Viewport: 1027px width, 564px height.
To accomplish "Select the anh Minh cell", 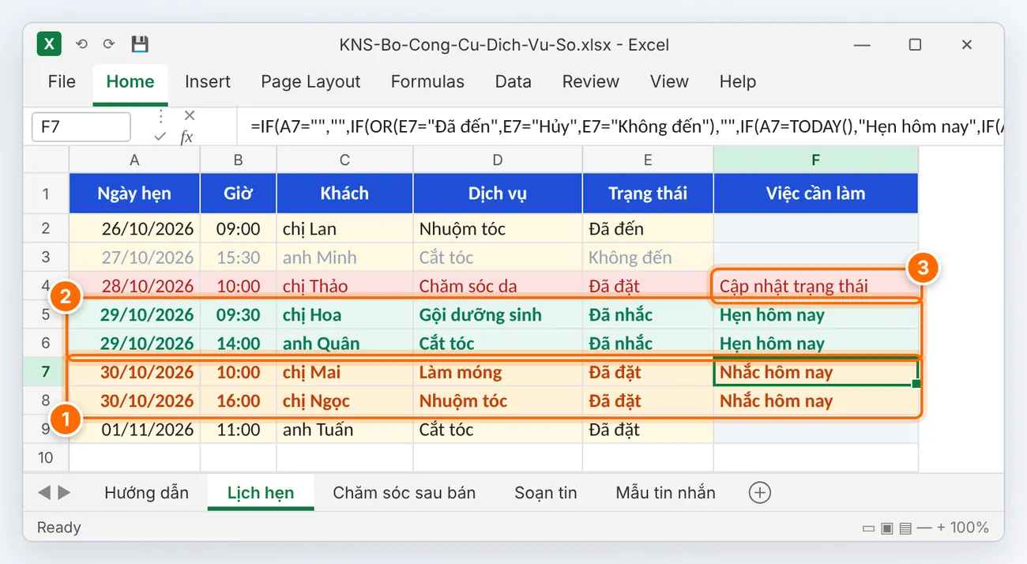I will pos(344,258).
